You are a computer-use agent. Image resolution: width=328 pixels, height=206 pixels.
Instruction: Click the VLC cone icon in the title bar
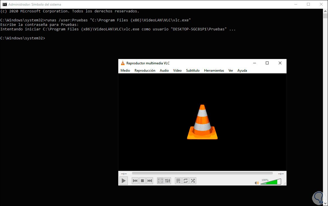point(123,63)
